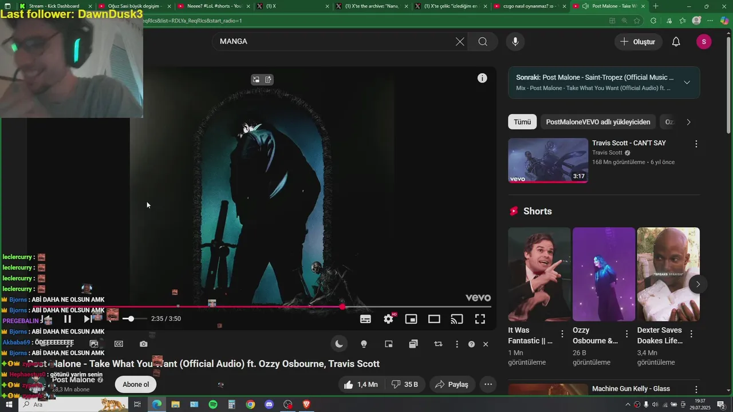Open options for Ozzy Osbourne short

point(626,334)
